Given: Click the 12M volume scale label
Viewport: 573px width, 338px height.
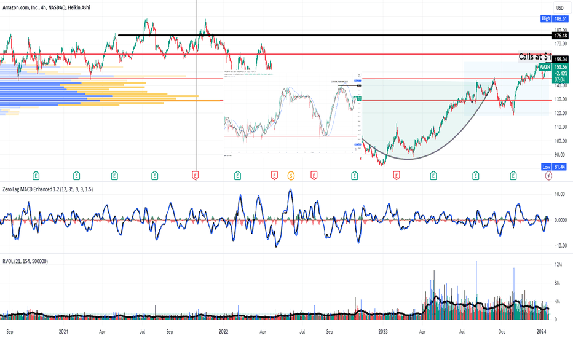Looking at the screenshot, I should point(558,264).
